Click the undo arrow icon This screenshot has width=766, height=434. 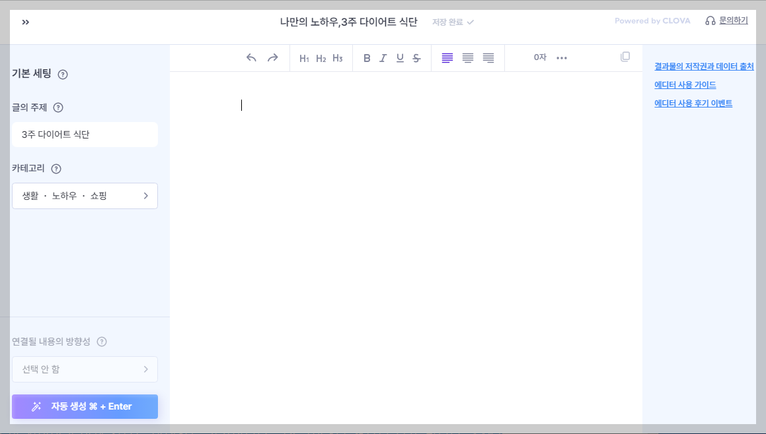251,57
